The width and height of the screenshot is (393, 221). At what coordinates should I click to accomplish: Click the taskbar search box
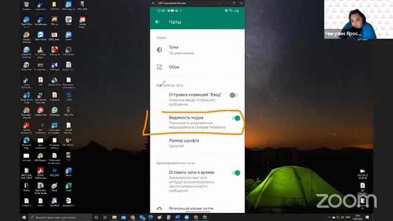click(x=60, y=217)
